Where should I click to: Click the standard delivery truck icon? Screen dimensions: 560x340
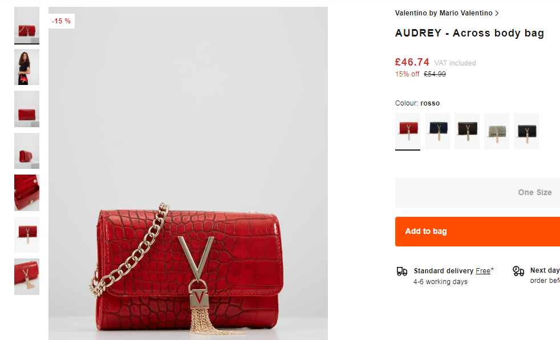402,272
